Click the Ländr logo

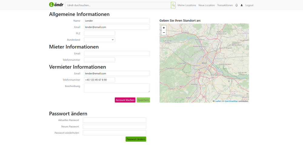[56, 5]
